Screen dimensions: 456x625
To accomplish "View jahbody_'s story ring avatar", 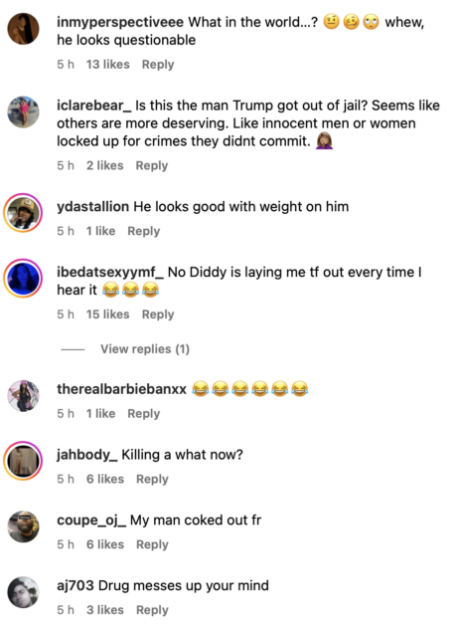I will pos(23,461).
